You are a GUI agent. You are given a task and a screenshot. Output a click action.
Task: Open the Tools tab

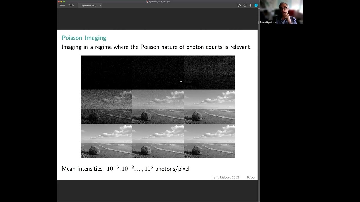71,5
